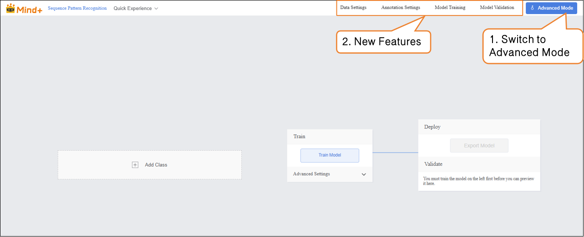The image size is (584, 237).
Task: Click the greyed-out Export Model button
Action: point(479,146)
